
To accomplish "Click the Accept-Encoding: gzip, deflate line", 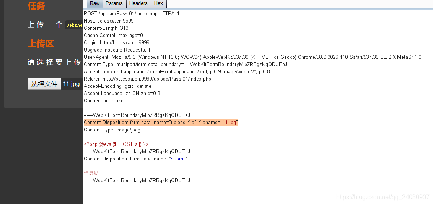I will tap(117, 86).
